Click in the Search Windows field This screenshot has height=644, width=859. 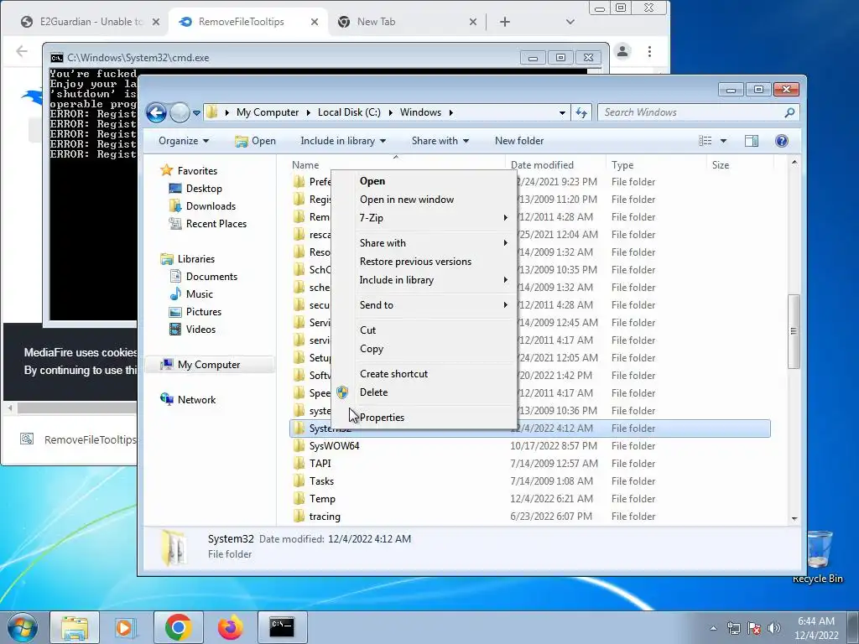pyautogui.click(x=692, y=112)
